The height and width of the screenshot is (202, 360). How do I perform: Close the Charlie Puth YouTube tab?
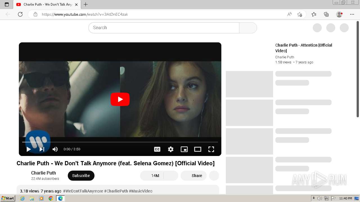(76, 4)
